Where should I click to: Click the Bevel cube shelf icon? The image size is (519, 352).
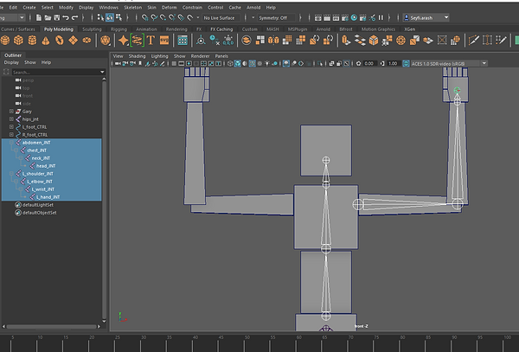(x=374, y=41)
